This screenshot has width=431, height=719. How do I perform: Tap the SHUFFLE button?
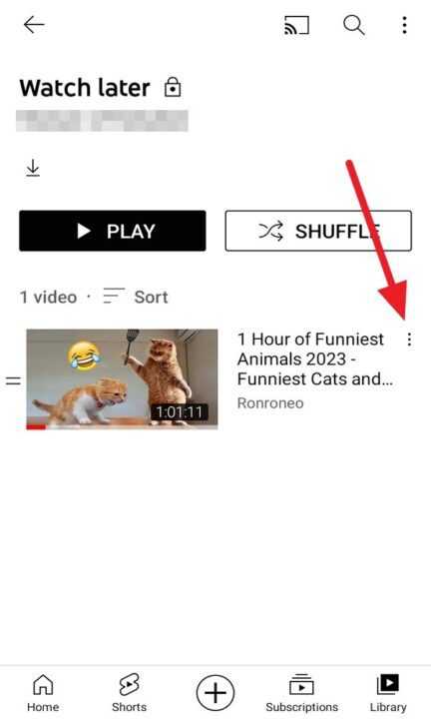pyautogui.click(x=318, y=231)
